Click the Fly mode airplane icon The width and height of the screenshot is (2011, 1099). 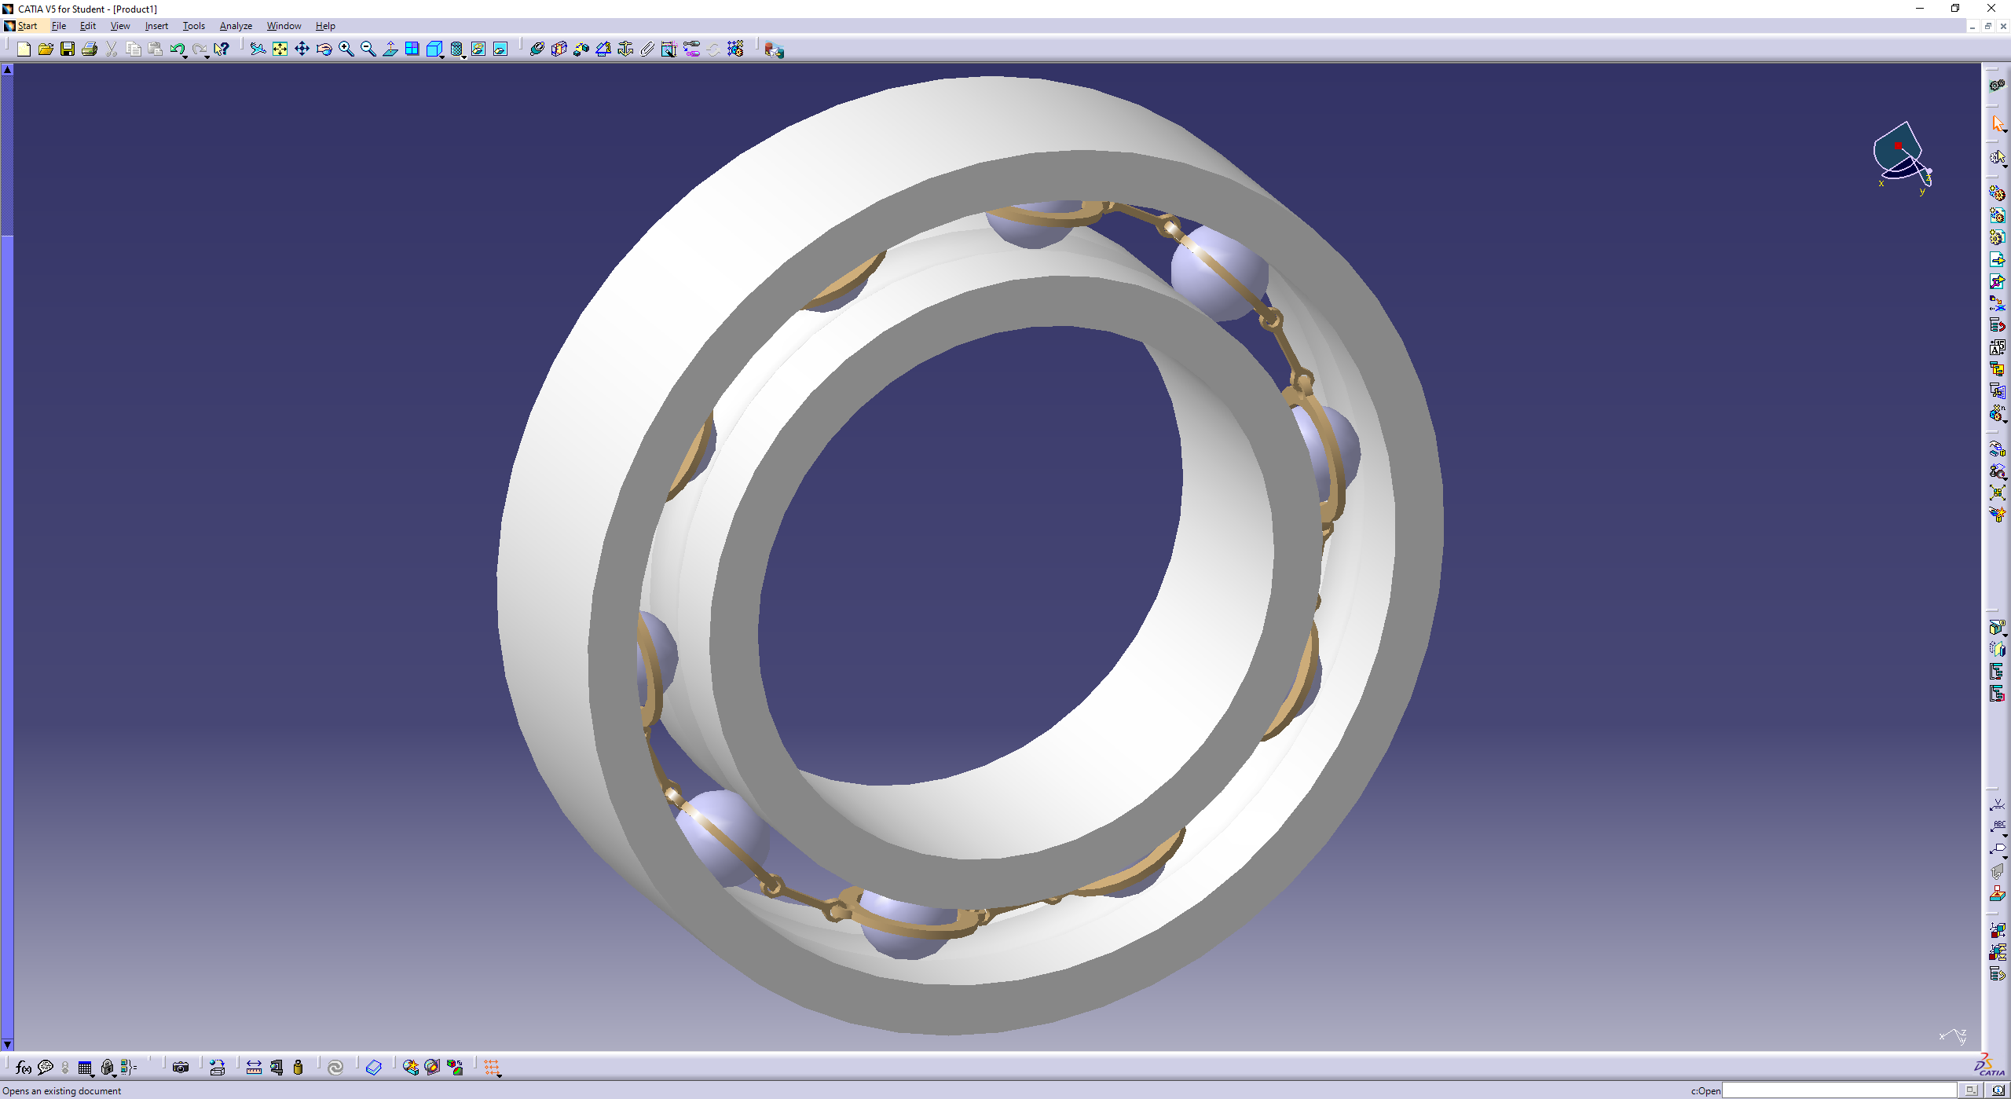pyautogui.click(x=258, y=49)
